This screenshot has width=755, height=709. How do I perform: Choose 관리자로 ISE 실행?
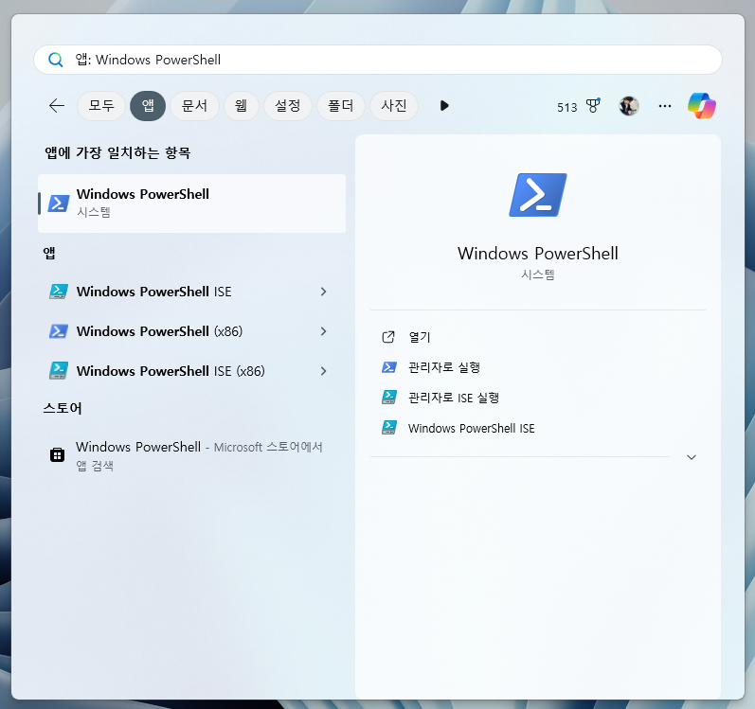point(454,398)
